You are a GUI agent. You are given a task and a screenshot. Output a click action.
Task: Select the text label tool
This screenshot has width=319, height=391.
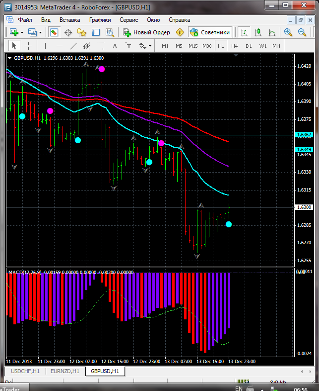tap(128, 46)
